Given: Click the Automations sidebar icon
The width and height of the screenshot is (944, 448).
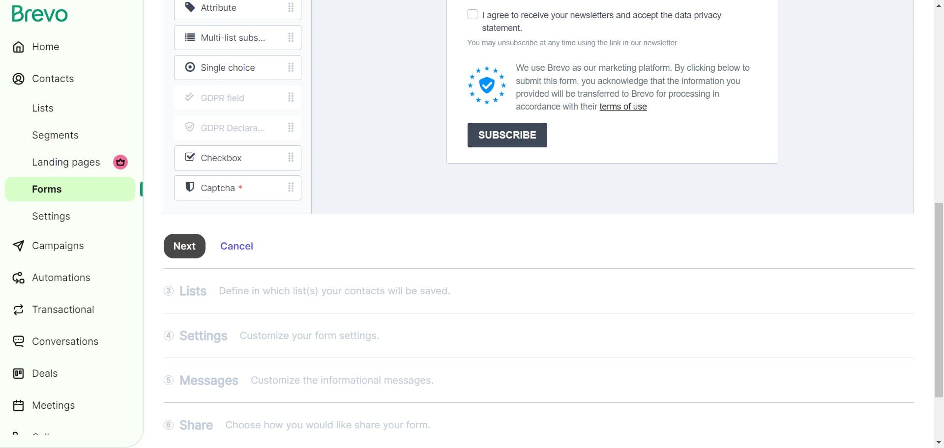Looking at the screenshot, I should [x=18, y=278].
